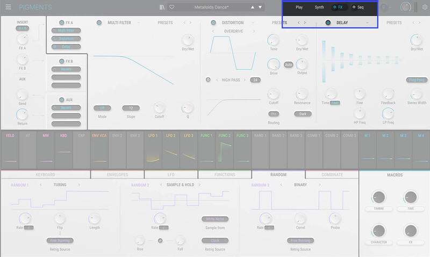430x257 pixels.
Task: Choose next distortion type after Overdrive
Action: (254, 31)
